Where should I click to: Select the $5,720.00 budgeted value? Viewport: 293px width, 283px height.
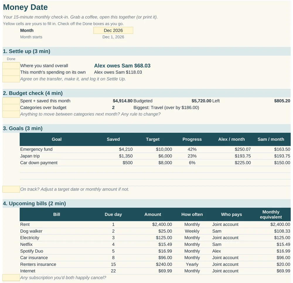[x=202, y=101]
